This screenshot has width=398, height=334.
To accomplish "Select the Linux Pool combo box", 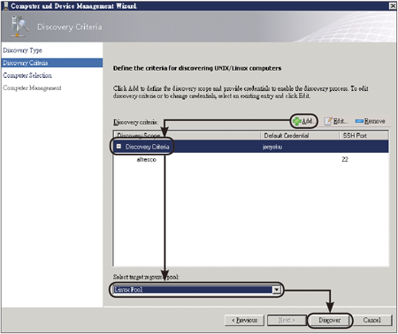I will coord(196,290).
